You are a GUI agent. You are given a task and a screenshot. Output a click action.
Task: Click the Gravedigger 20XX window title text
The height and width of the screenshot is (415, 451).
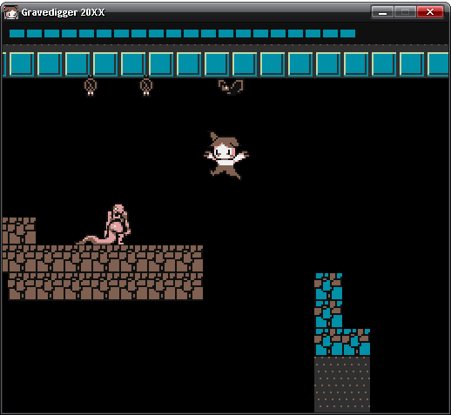(x=63, y=12)
